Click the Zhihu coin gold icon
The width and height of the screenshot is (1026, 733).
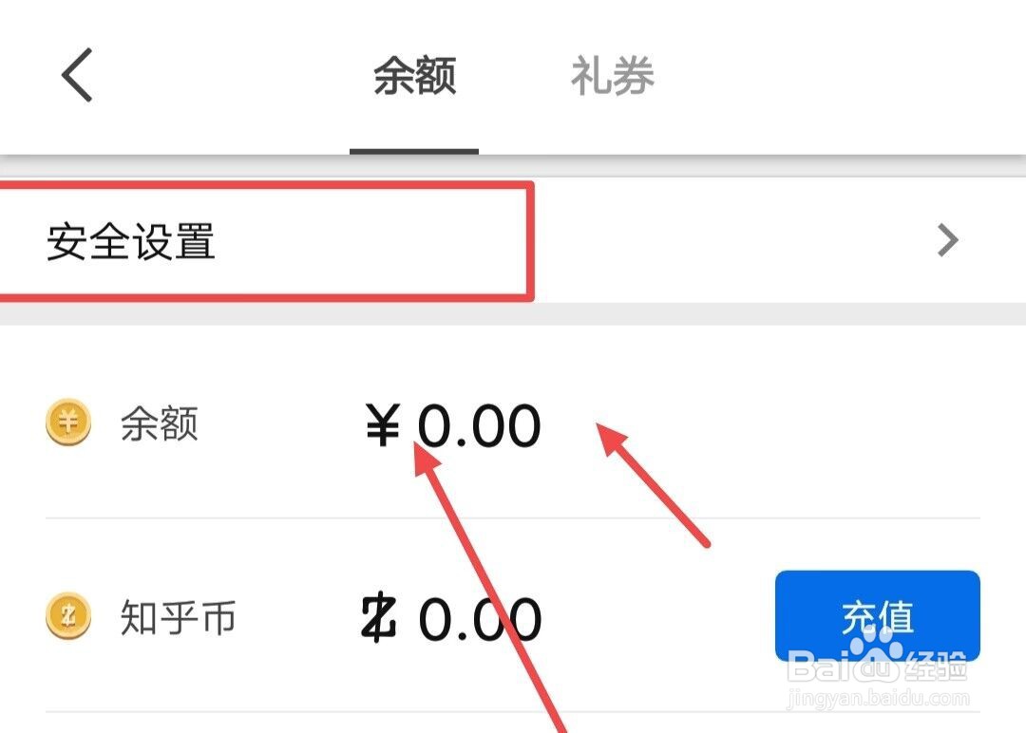68,615
